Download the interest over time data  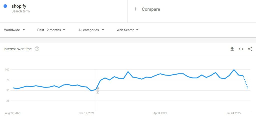coord(232,49)
